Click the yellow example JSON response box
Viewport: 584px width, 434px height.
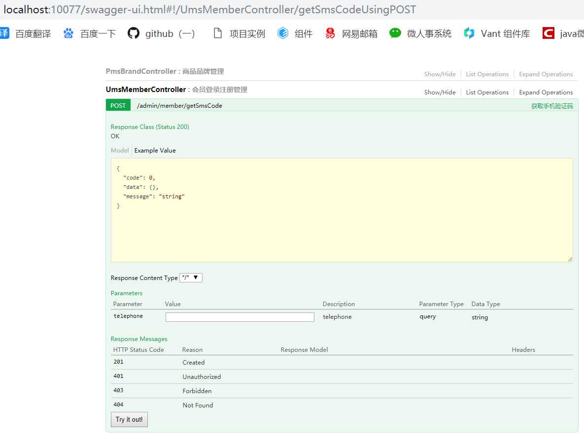click(342, 210)
